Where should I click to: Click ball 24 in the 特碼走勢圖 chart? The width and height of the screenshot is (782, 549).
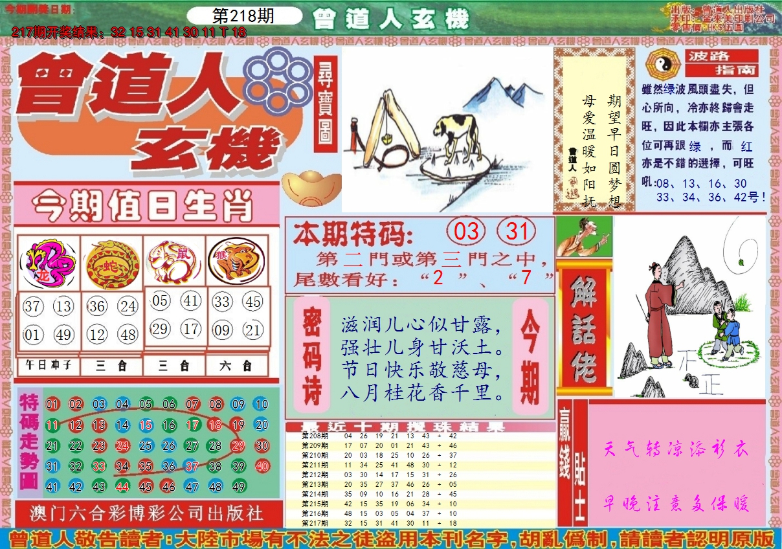[122, 446]
